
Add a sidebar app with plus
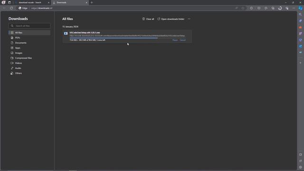click(x=300, y=63)
